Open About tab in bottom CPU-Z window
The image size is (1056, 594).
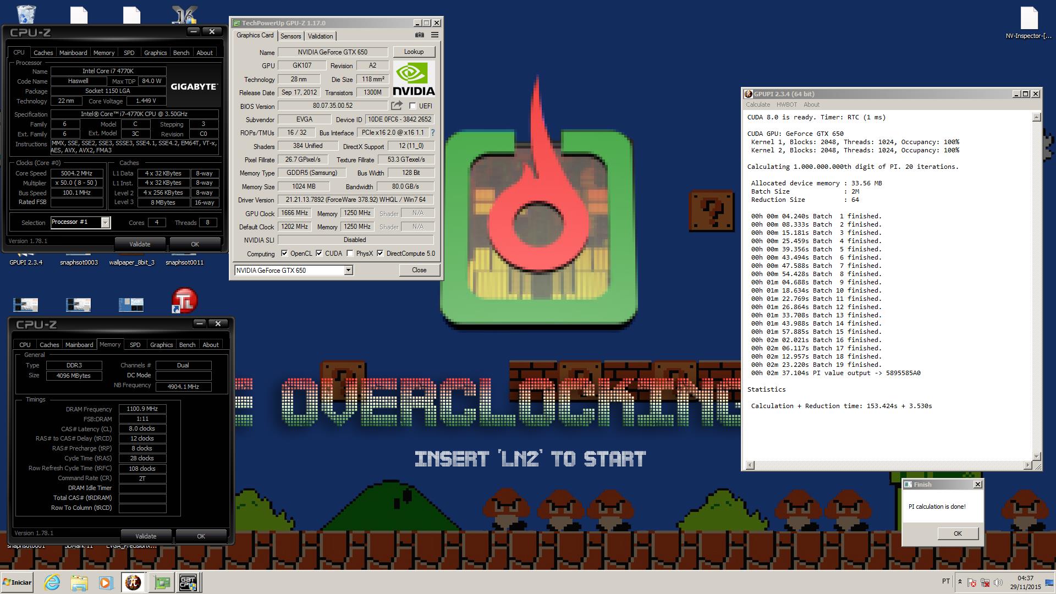tap(211, 345)
